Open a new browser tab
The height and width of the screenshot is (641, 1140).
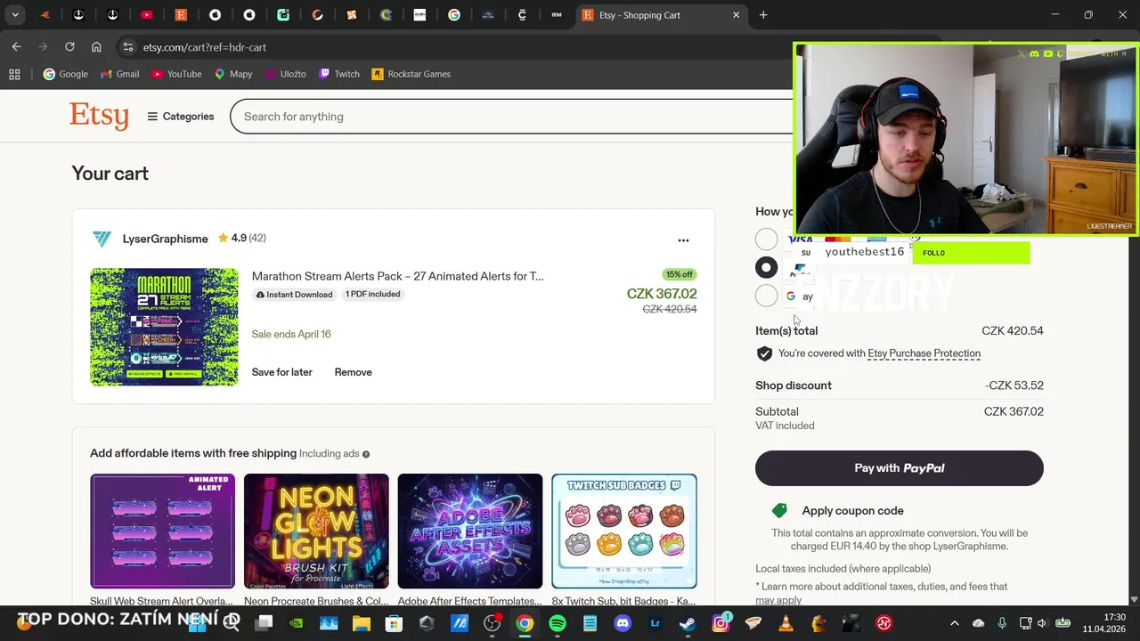(x=763, y=15)
